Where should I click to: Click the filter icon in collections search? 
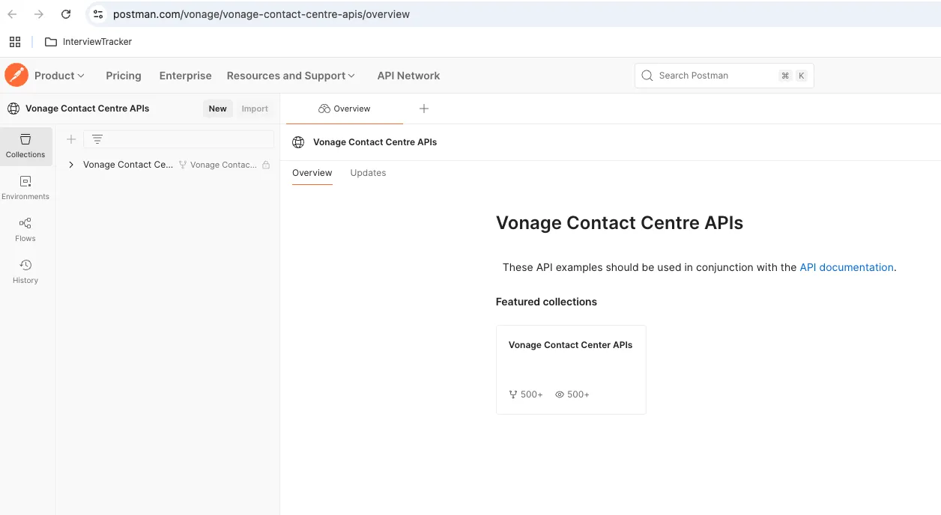coord(97,139)
